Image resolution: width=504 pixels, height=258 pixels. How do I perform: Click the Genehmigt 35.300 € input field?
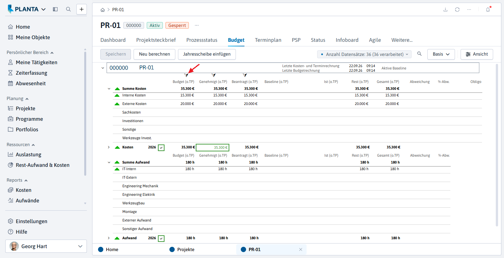pyautogui.click(x=213, y=147)
